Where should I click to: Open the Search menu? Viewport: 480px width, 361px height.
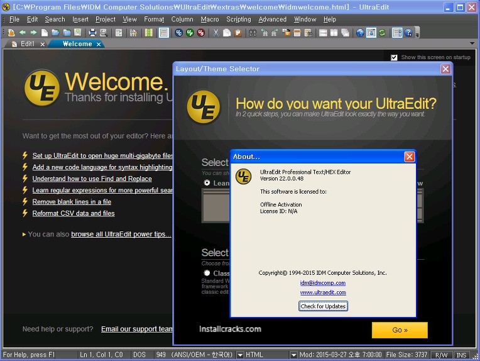tap(55, 19)
